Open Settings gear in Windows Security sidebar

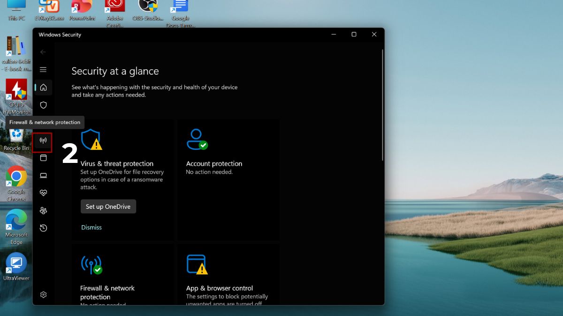43,294
